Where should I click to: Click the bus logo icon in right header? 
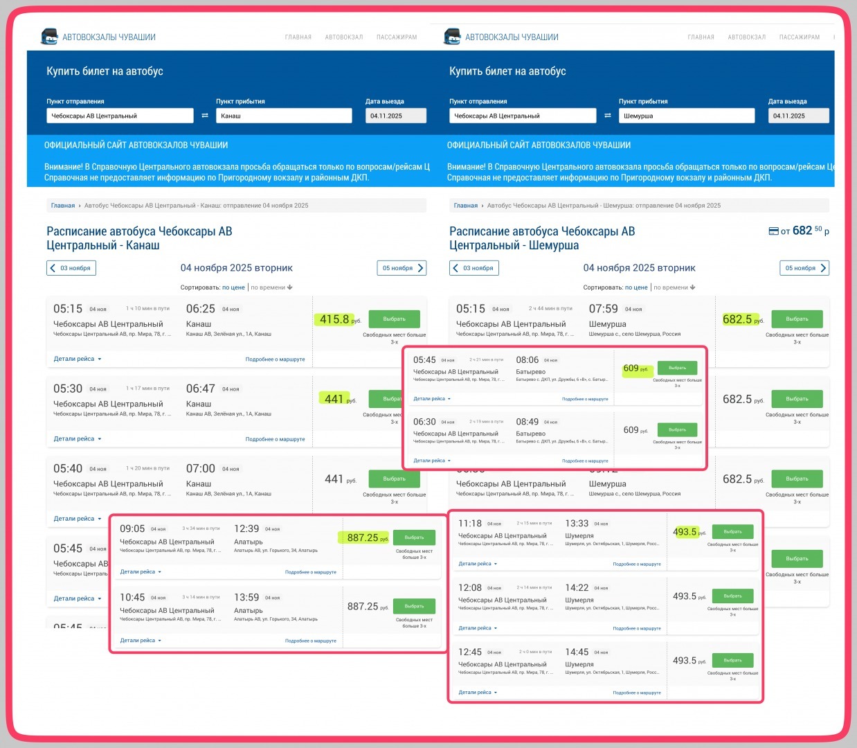point(452,37)
